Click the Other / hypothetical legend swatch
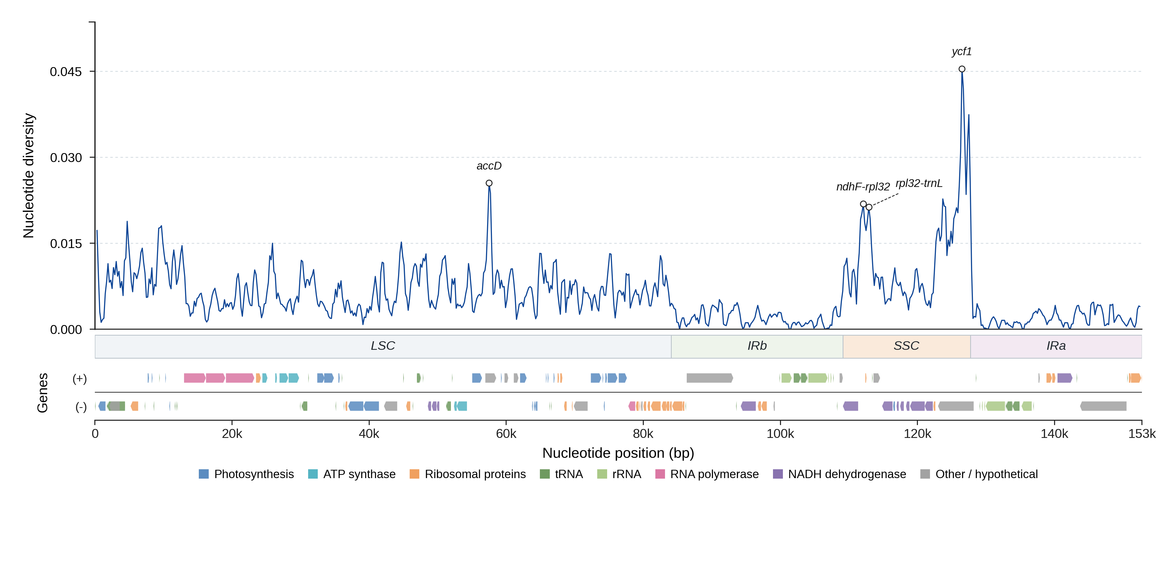 (925, 474)
